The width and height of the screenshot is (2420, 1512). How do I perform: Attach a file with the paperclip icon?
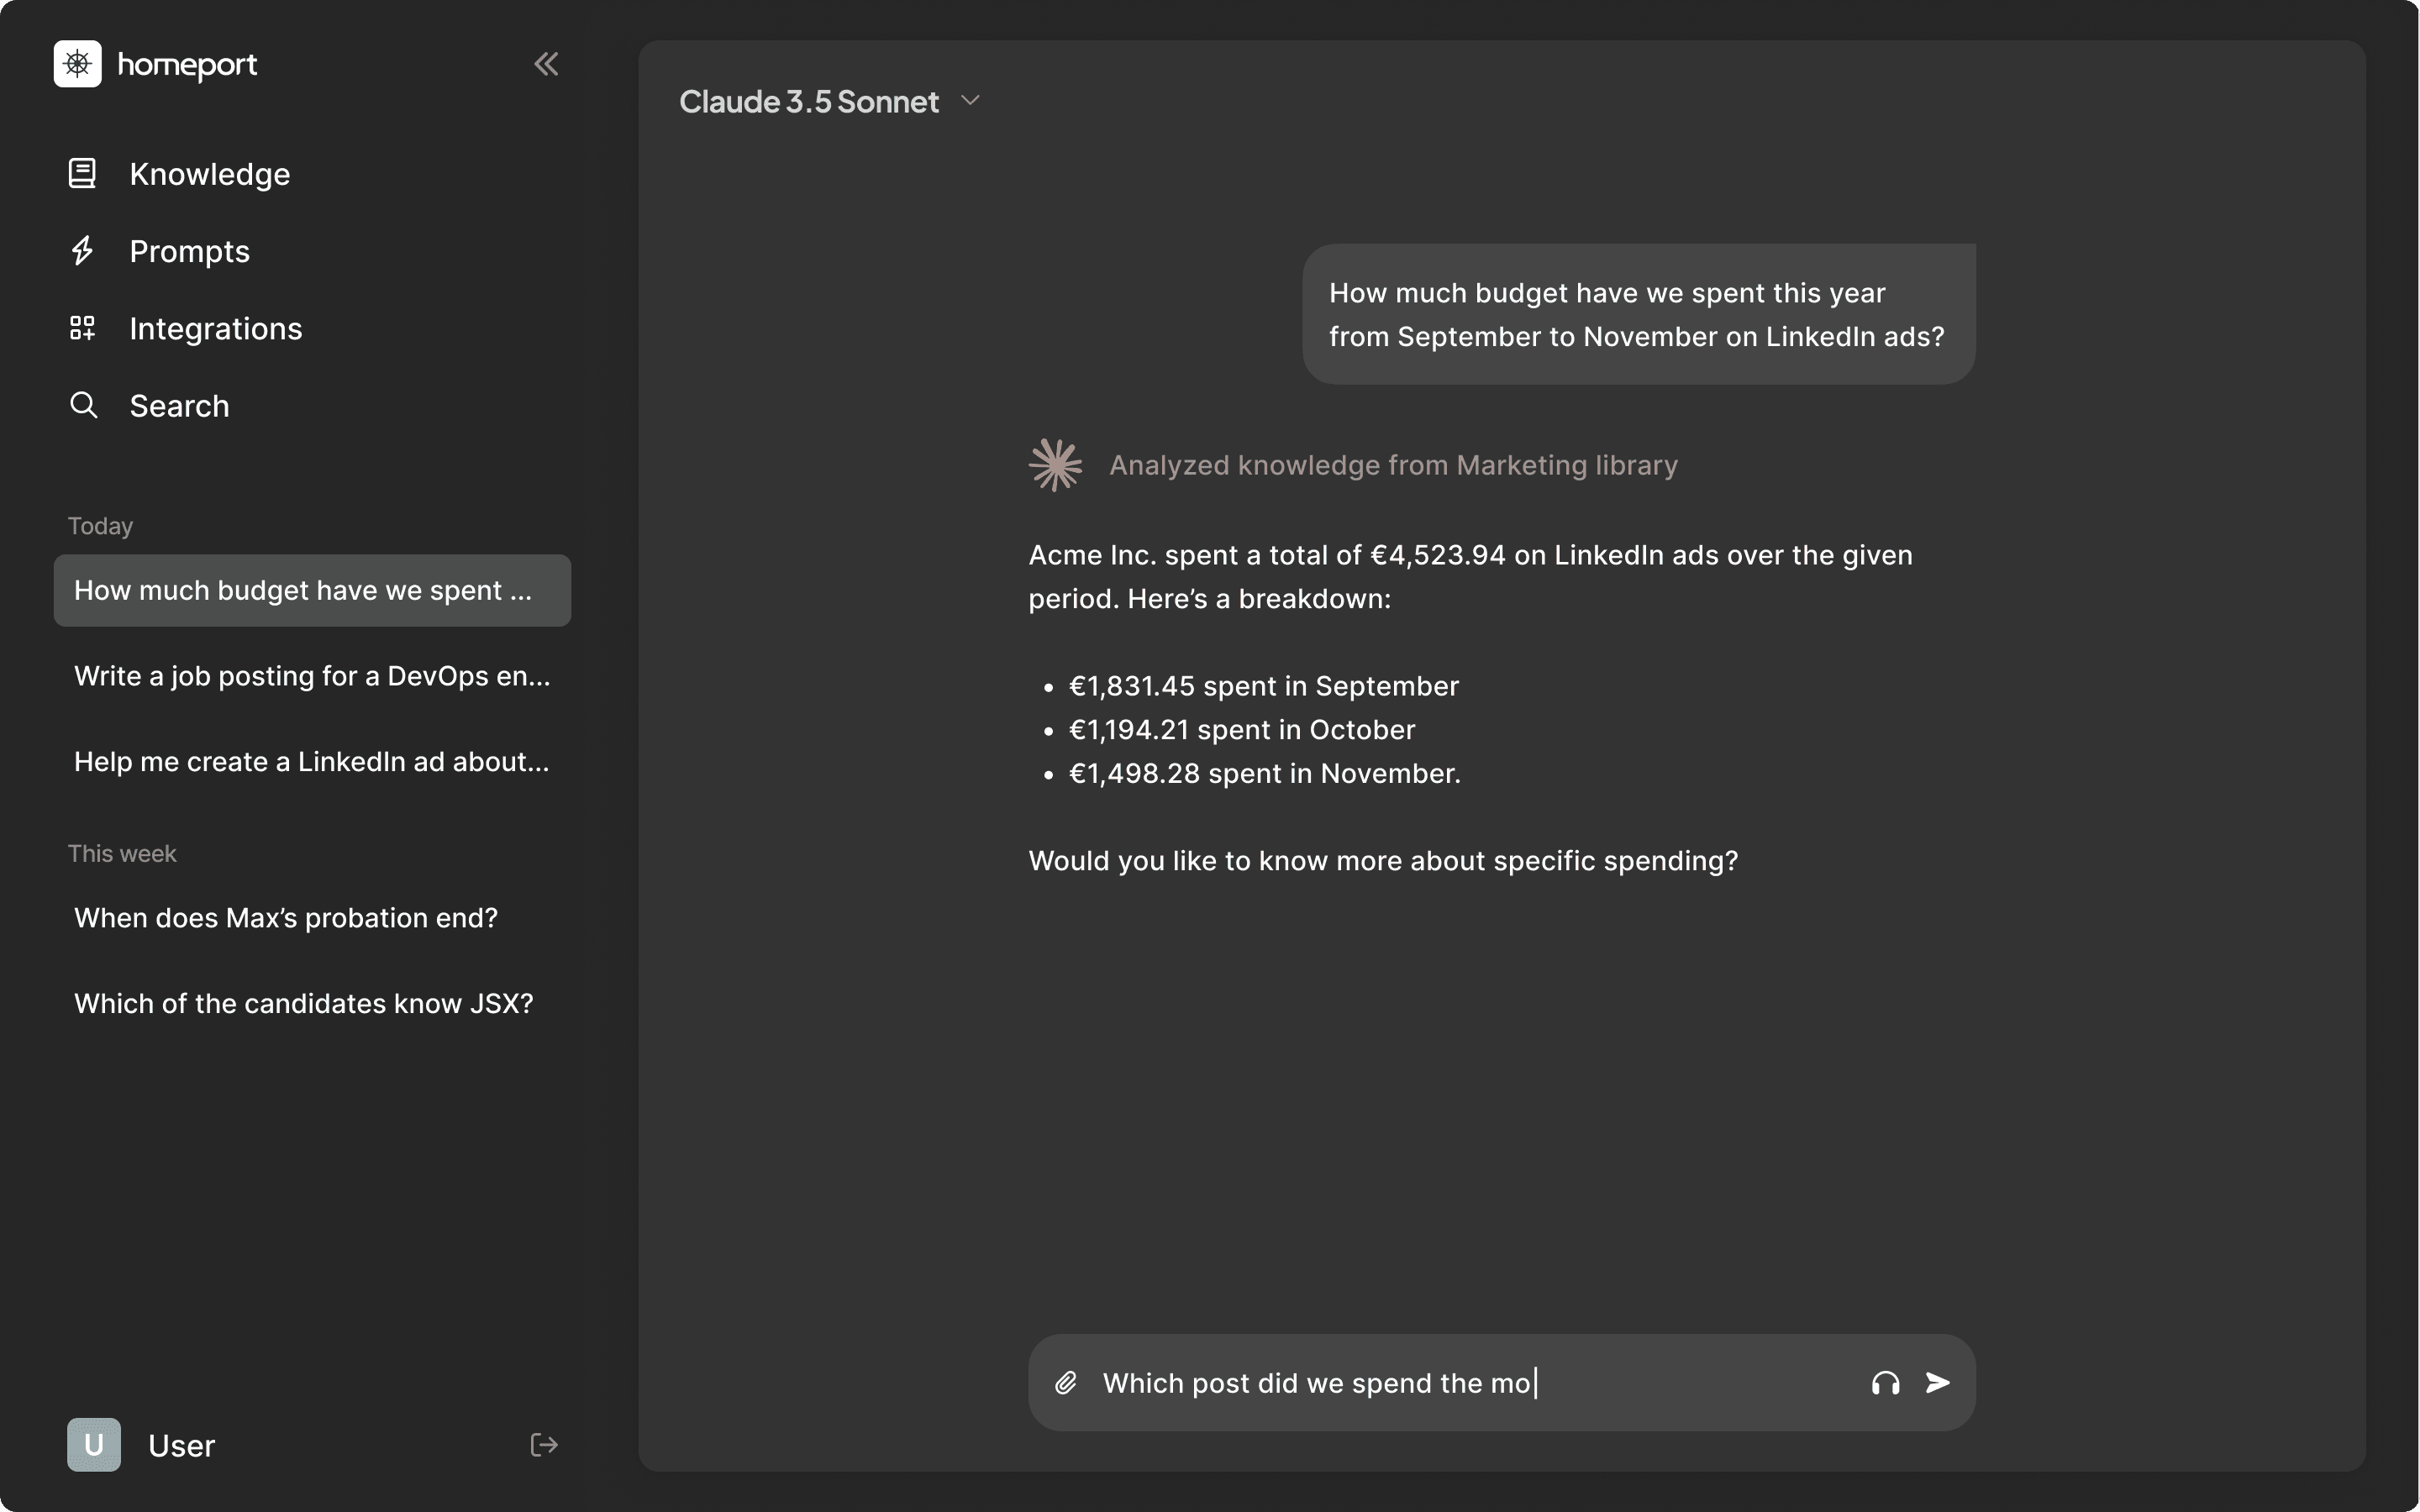[x=1066, y=1383]
